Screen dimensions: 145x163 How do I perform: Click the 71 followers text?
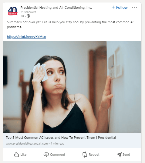pos(28,12)
